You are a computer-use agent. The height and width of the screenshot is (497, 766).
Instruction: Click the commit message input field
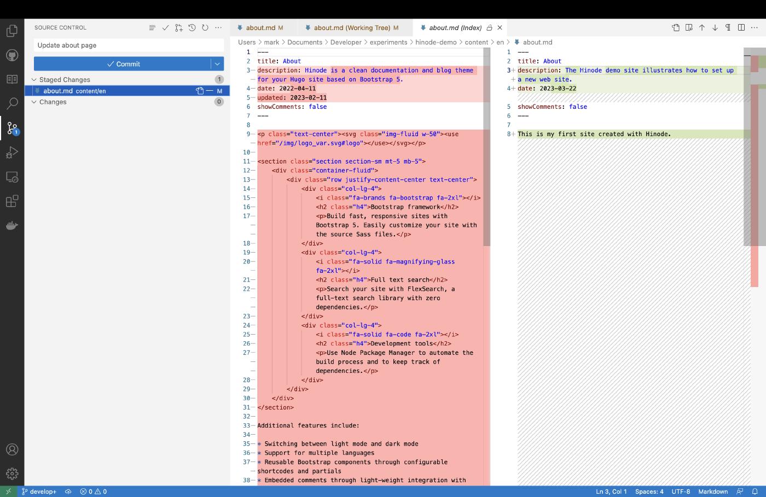click(x=129, y=45)
